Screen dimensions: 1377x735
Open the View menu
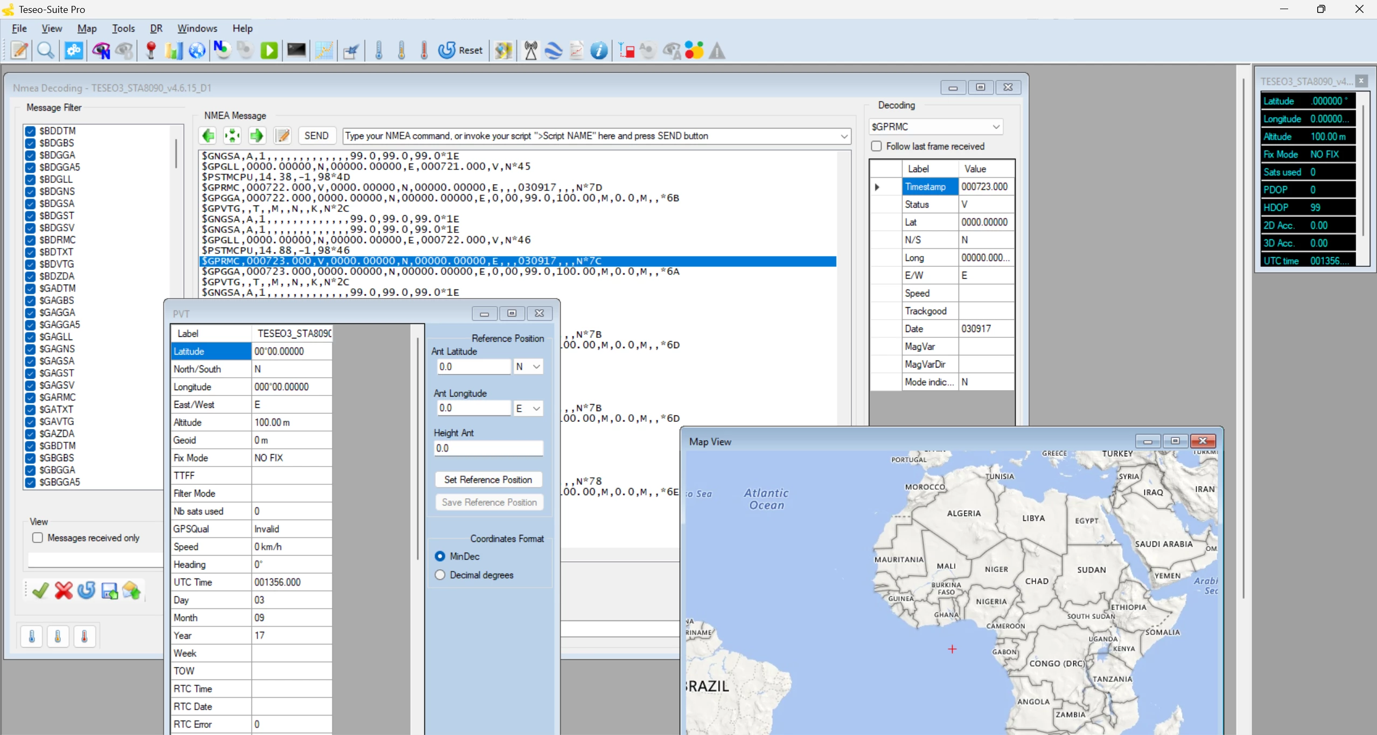pyautogui.click(x=52, y=28)
